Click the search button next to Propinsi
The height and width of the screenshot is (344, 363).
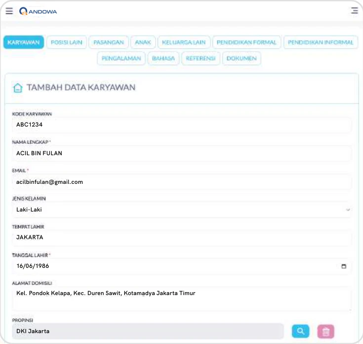tap(300, 331)
